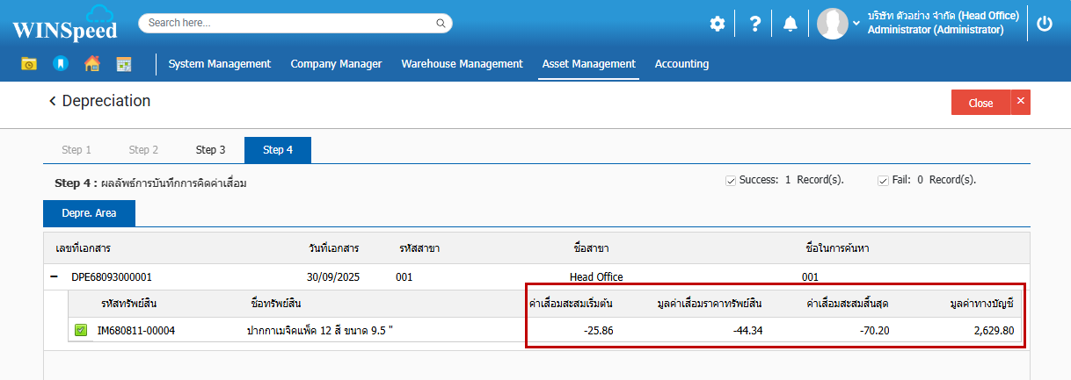
Task: Toggle the Fail records checkbox
Action: [x=883, y=180]
